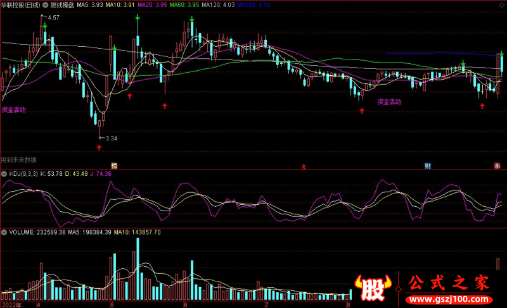Click the 资金活动 label near the August candles

pos(390,102)
